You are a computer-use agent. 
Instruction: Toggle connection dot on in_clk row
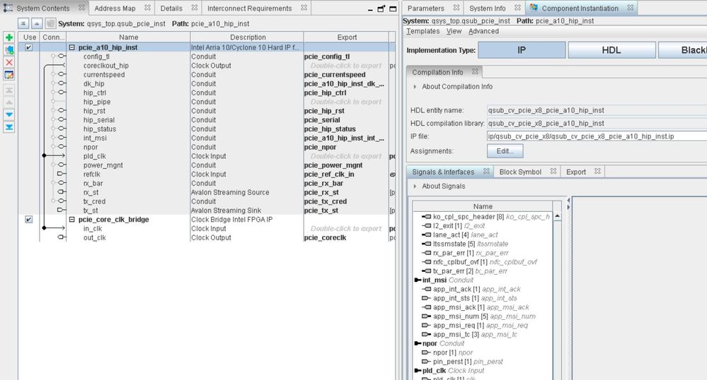(44, 228)
